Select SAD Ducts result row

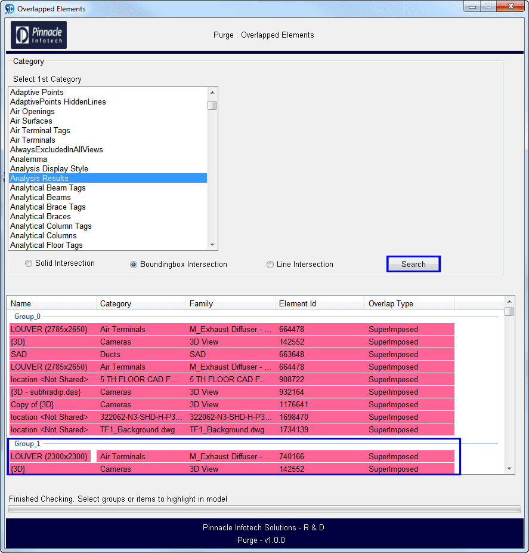179,354
